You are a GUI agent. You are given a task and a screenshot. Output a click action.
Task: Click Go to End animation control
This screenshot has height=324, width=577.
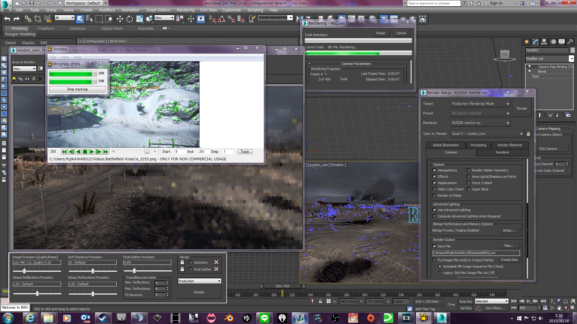543,301
